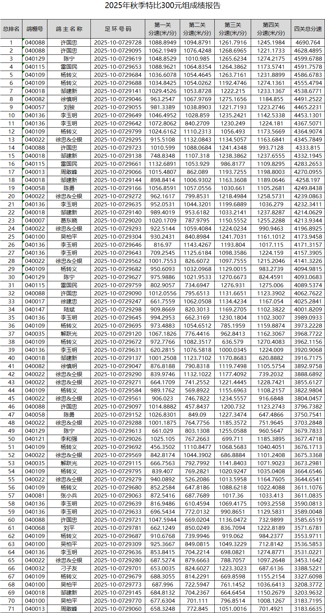Viewport: 325px width, 613px height.
Task: Select owner name cell 张小兵
Action: click(x=69, y=496)
